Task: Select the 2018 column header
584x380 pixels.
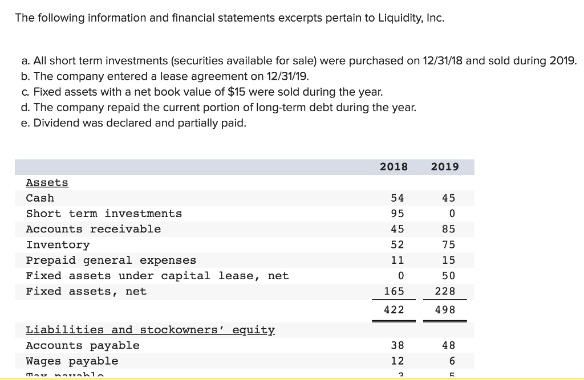Action: [394, 166]
